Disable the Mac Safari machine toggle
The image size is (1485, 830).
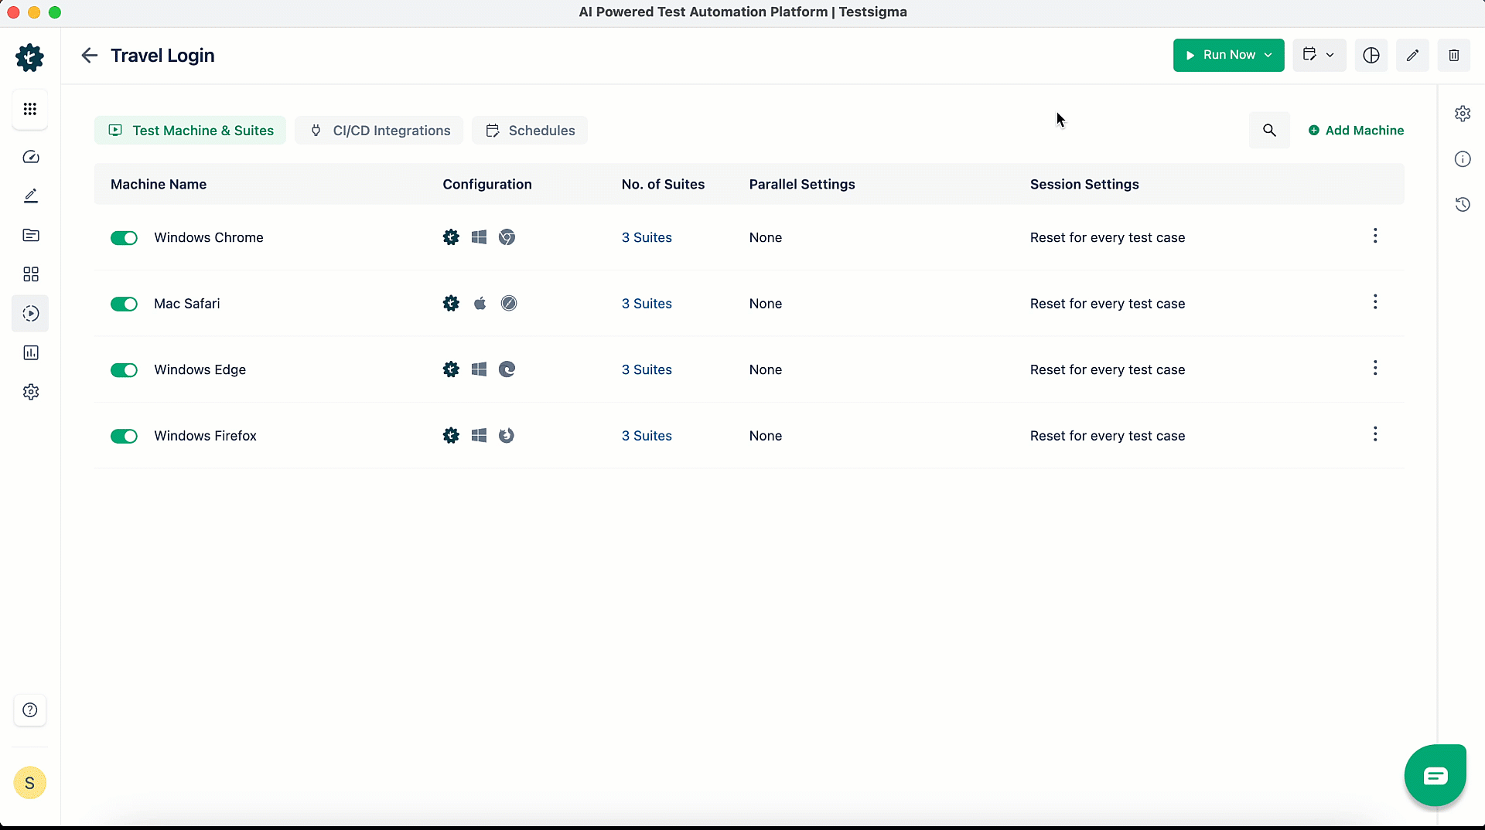124,304
